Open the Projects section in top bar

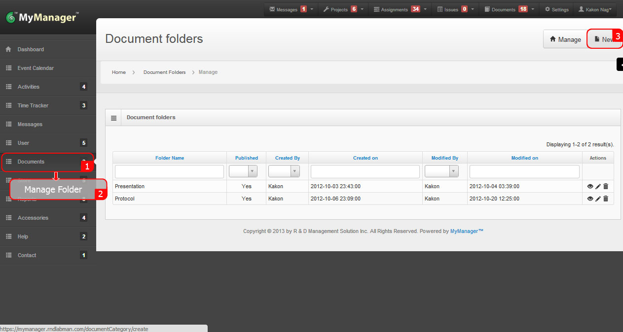[x=339, y=9]
